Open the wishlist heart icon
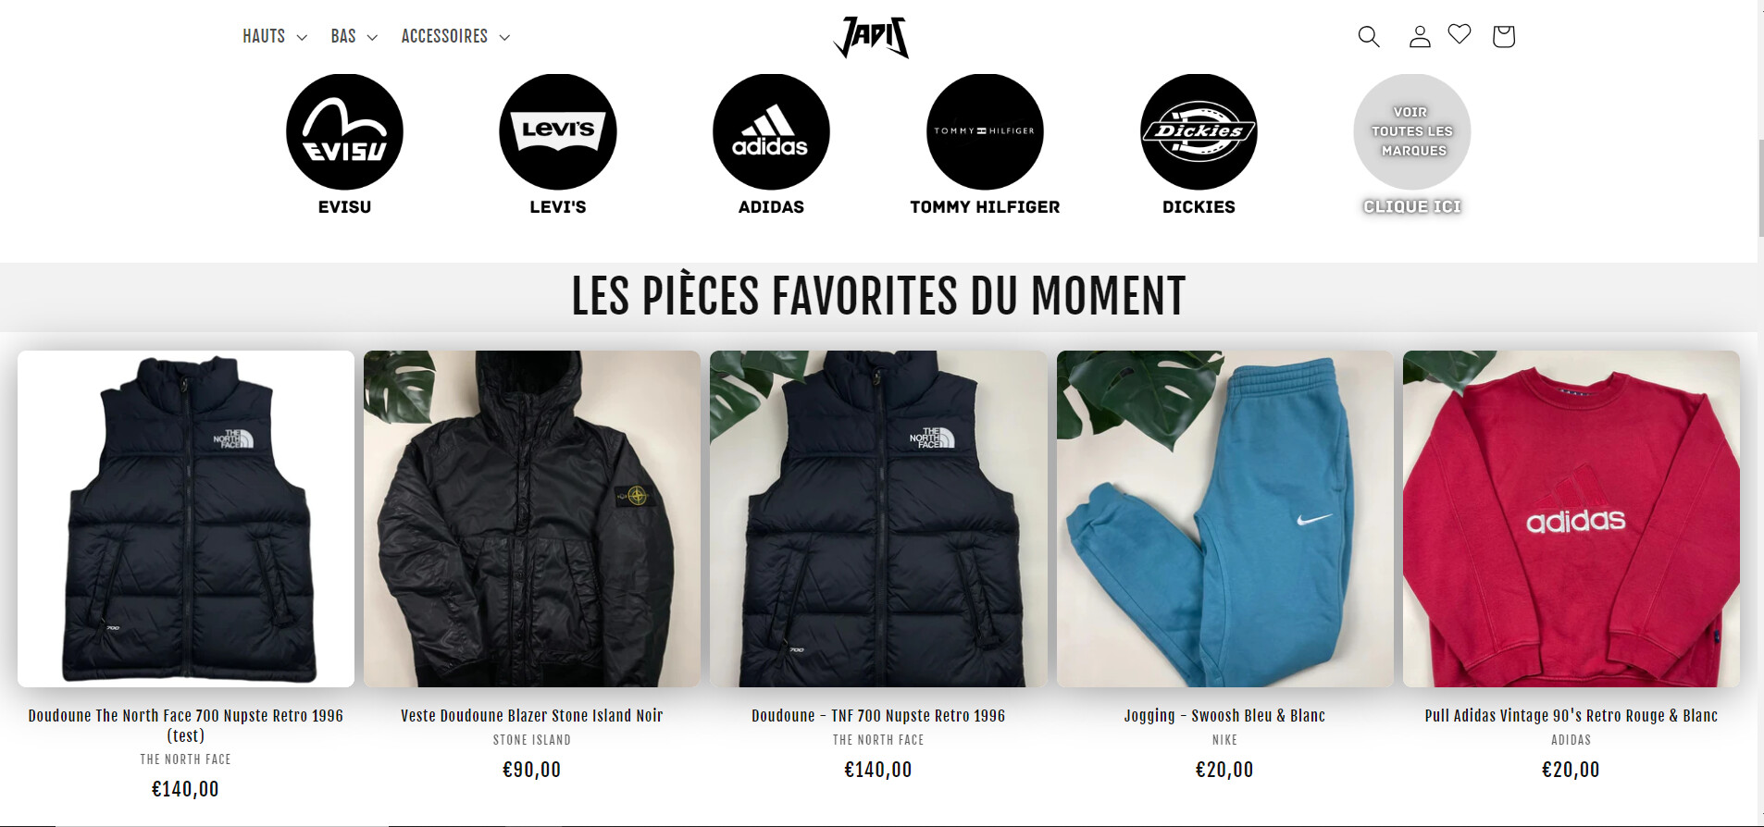The width and height of the screenshot is (1764, 827). pyautogui.click(x=1460, y=34)
